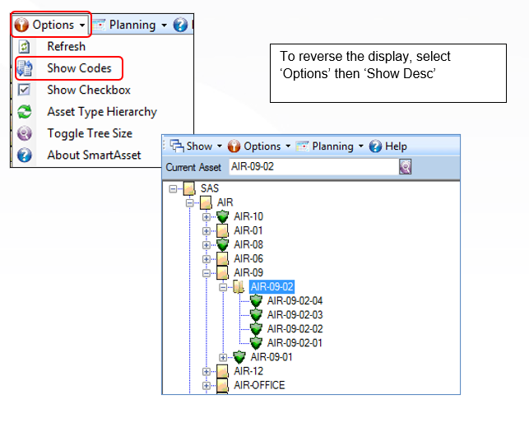Collapse the root SAS node
This screenshot has height=427, width=529.
pyautogui.click(x=173, y=189)
